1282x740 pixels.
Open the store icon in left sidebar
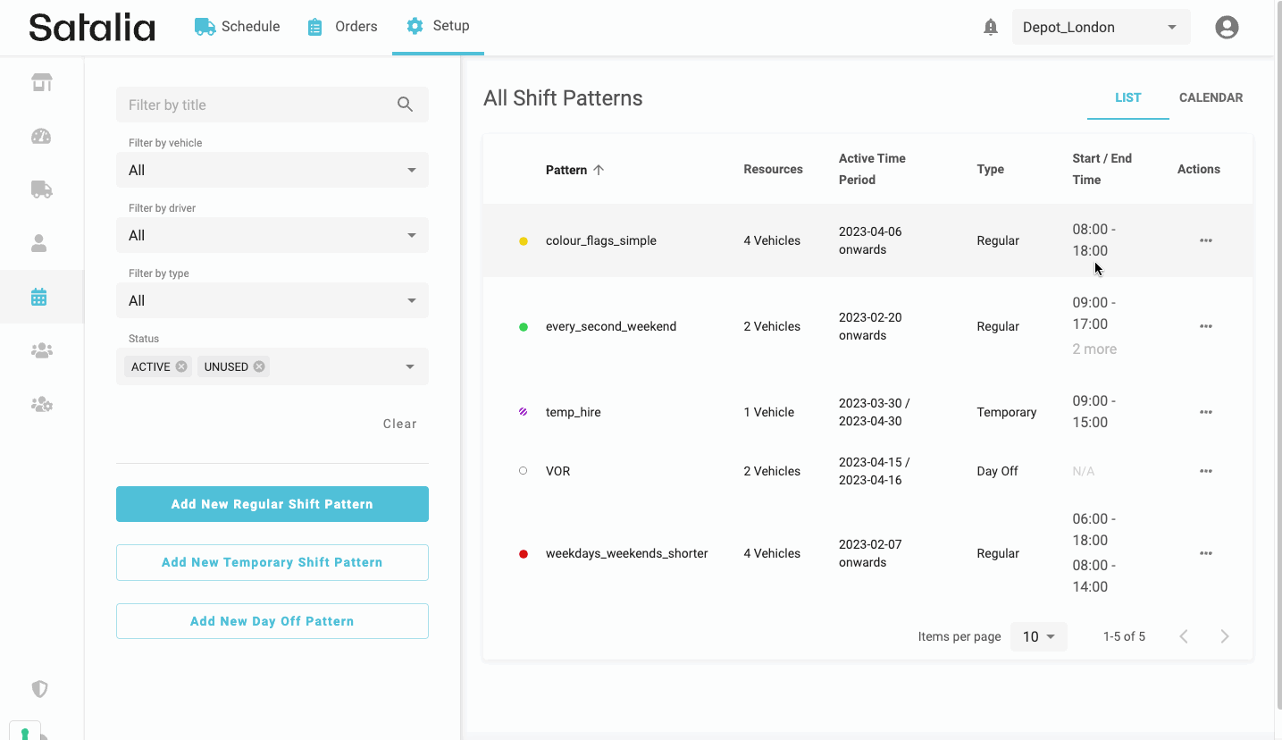pyautogui.click(x=41, y=83)
